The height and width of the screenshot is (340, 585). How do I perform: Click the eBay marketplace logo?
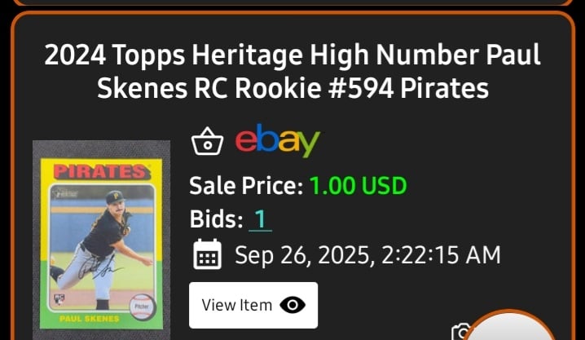(x=278, y=141)
